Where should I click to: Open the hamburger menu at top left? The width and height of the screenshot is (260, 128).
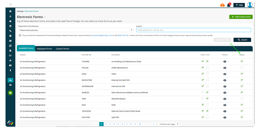pos(11,5)
